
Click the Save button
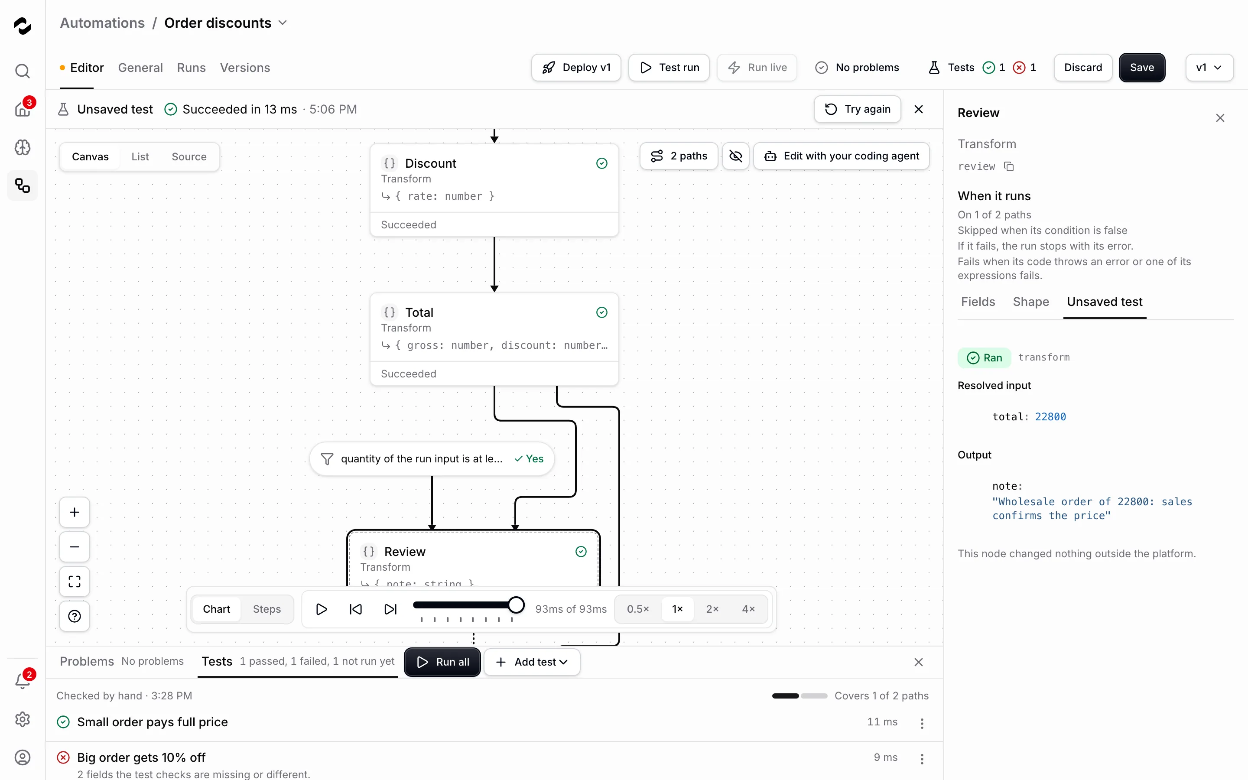point(1142,68)
